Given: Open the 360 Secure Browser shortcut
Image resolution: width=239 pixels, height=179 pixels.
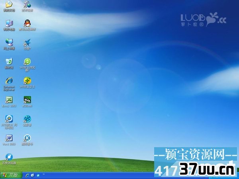Looking at the screenshot, I should pos(27,62).
